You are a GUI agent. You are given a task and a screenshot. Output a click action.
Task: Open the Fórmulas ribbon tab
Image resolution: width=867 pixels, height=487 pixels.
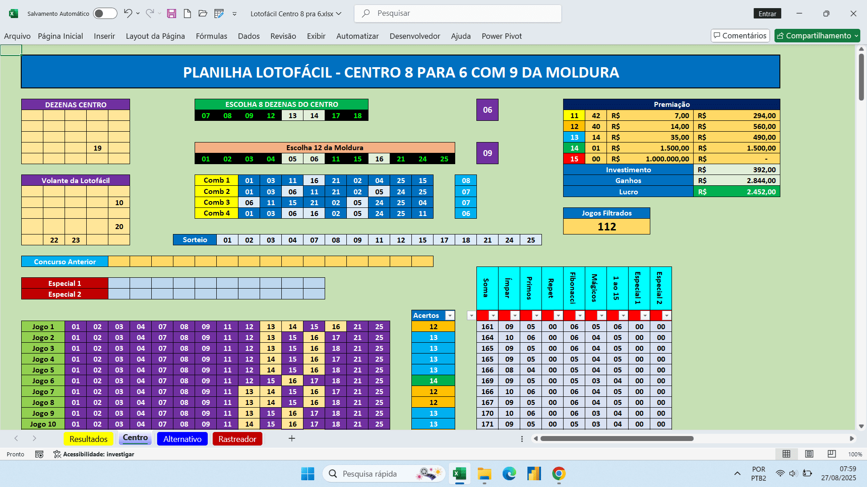point(211,36)
